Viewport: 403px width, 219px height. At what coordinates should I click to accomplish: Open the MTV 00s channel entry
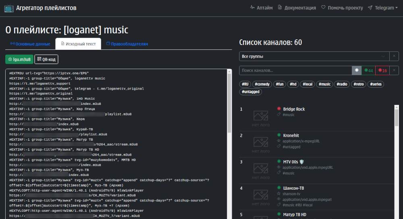click(291, 162)
